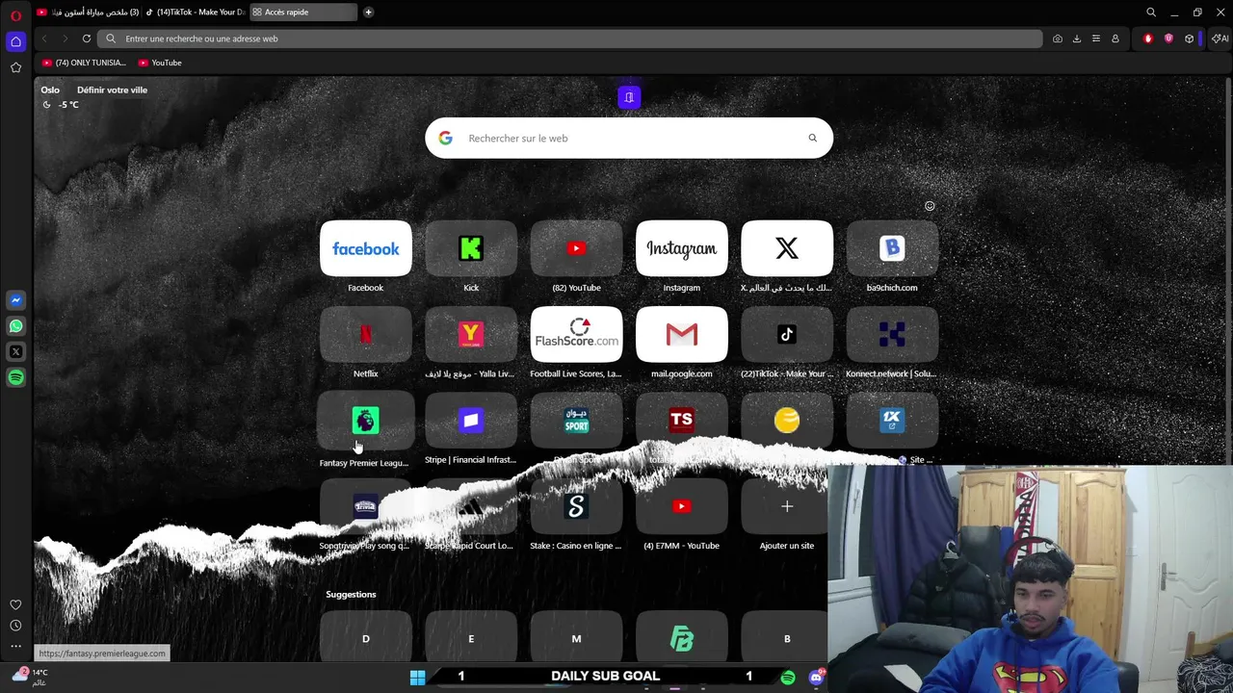The height and width of the screenshot is (693, 1233).
Task: Open the TS speed dial tile
Action: [x=682, y=421]
